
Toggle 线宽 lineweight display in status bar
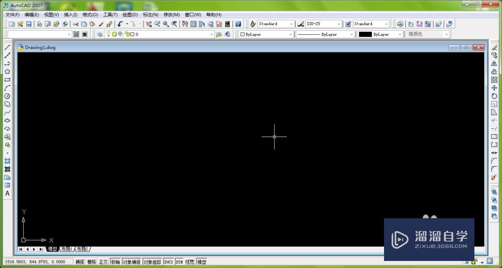pos(190,262)
